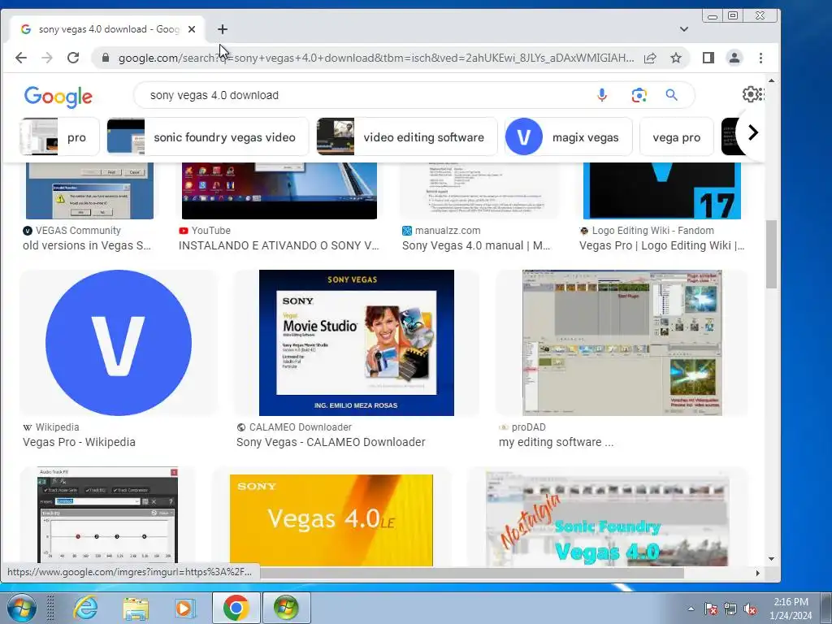Image resolution: width=832 pixels, height=624 pixels.
Task: Click the blue V Wikipedia thumbnail
Action: pyautogui.click(x=119, y=343)
